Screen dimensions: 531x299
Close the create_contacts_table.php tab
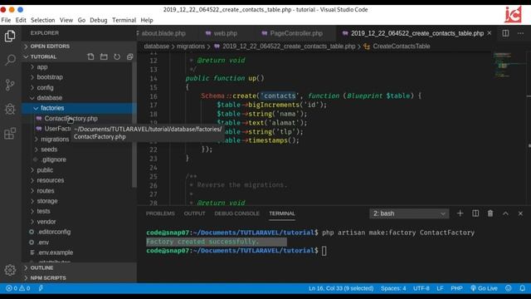[x=490, y=33]
